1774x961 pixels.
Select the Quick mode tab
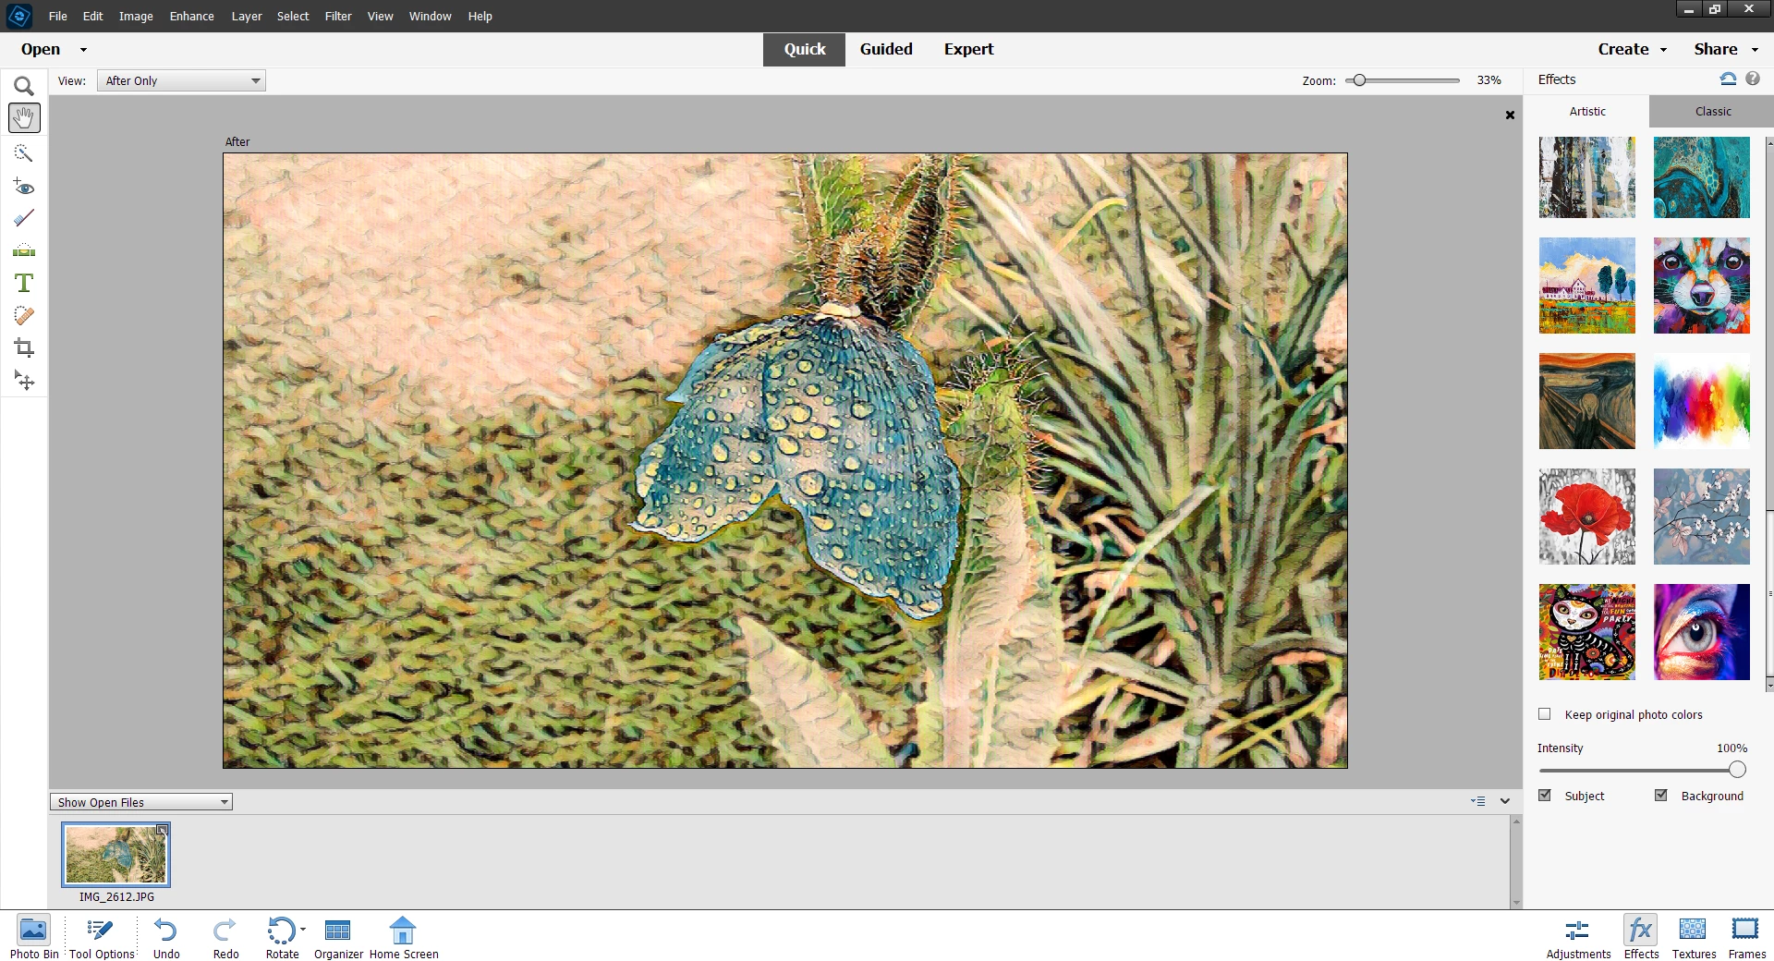point(804,49)
